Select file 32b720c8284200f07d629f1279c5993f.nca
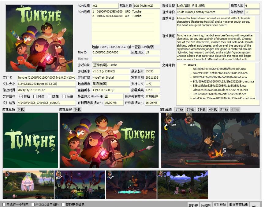This screenshot has width=265, height=207. 219,94
